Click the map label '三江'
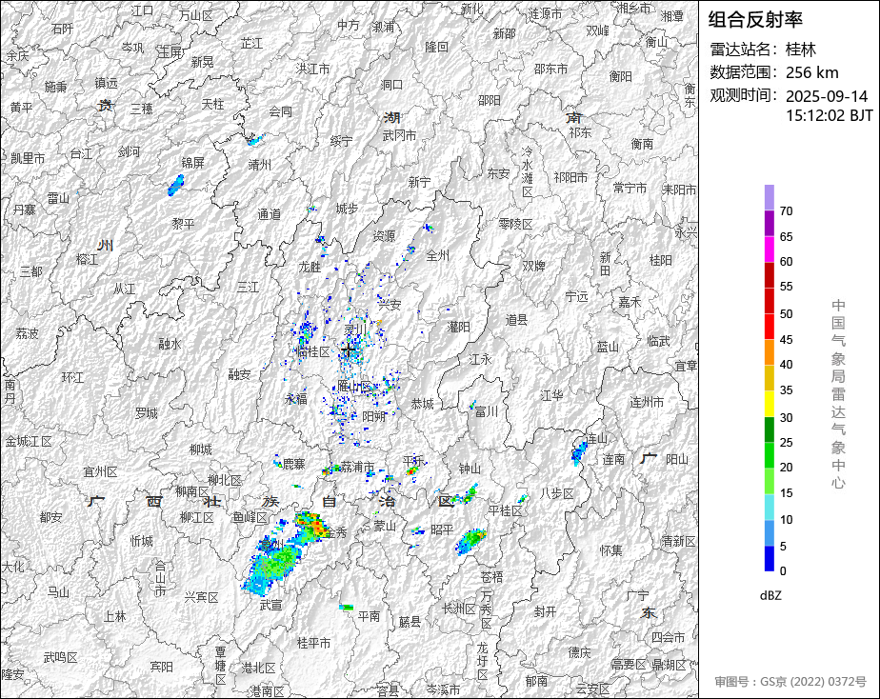This screenshot has height=699, width=880. click(248, 288)
